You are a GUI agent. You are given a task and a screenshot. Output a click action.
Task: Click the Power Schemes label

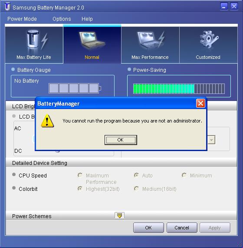[x=32, y=216]
